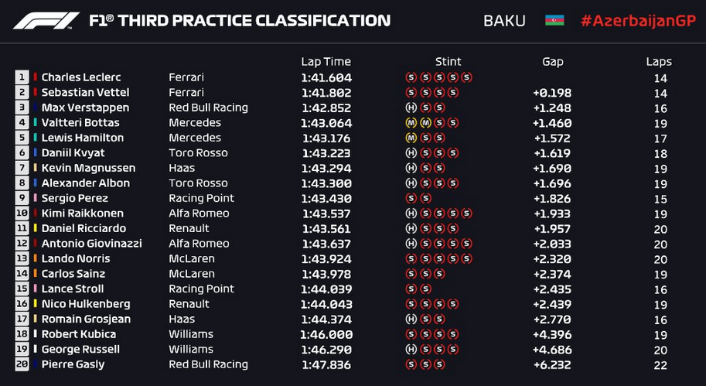
Task: Click Verstappen's hard tyre stint icon
Action: (411, 108)
